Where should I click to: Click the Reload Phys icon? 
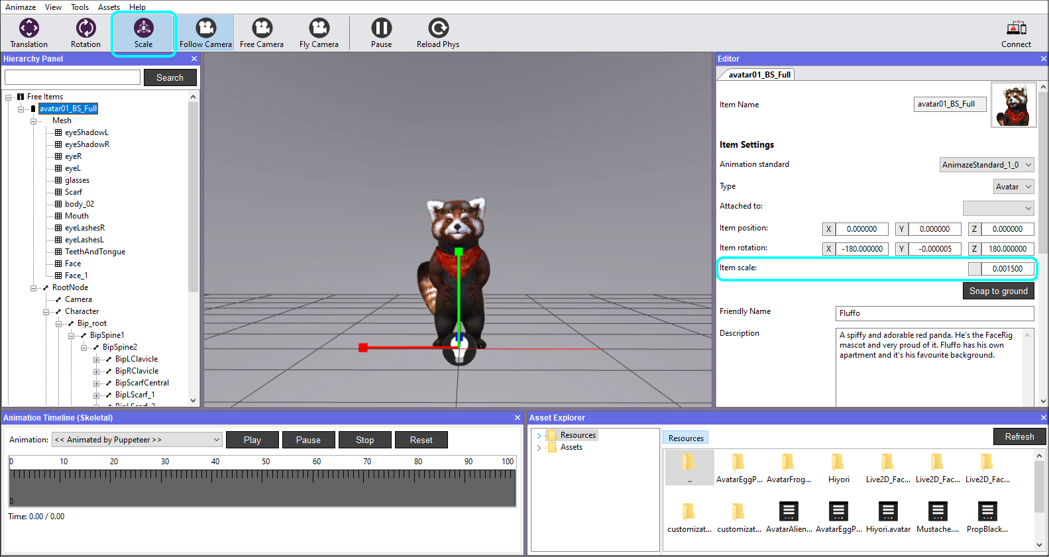click(x=438, y=33)
